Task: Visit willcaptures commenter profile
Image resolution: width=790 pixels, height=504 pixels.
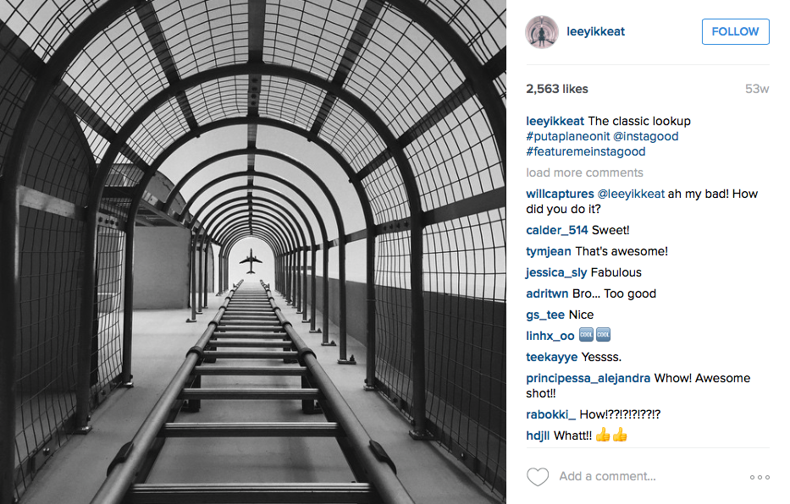Action: [x=560, y=194]
